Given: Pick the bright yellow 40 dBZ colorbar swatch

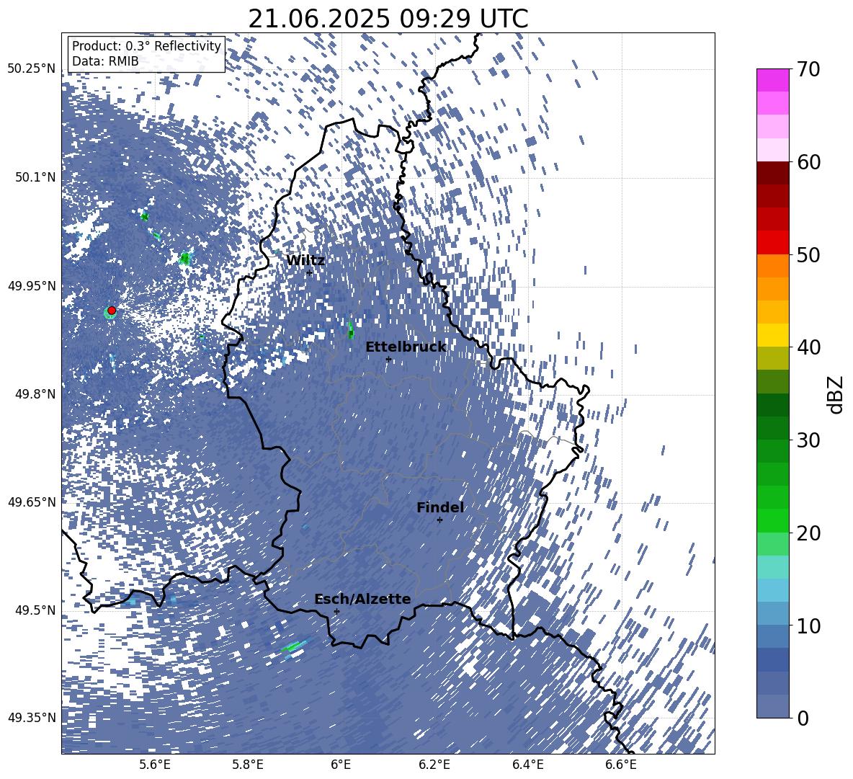Looking at the screenshot, I should tap(772, 335).
